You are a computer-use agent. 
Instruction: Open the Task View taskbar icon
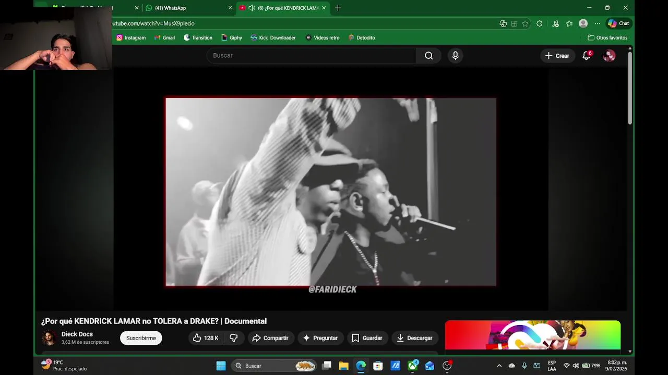(x=327, y=366)
